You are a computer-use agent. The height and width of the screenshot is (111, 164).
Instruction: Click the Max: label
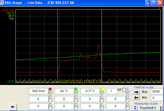point(145,92)
